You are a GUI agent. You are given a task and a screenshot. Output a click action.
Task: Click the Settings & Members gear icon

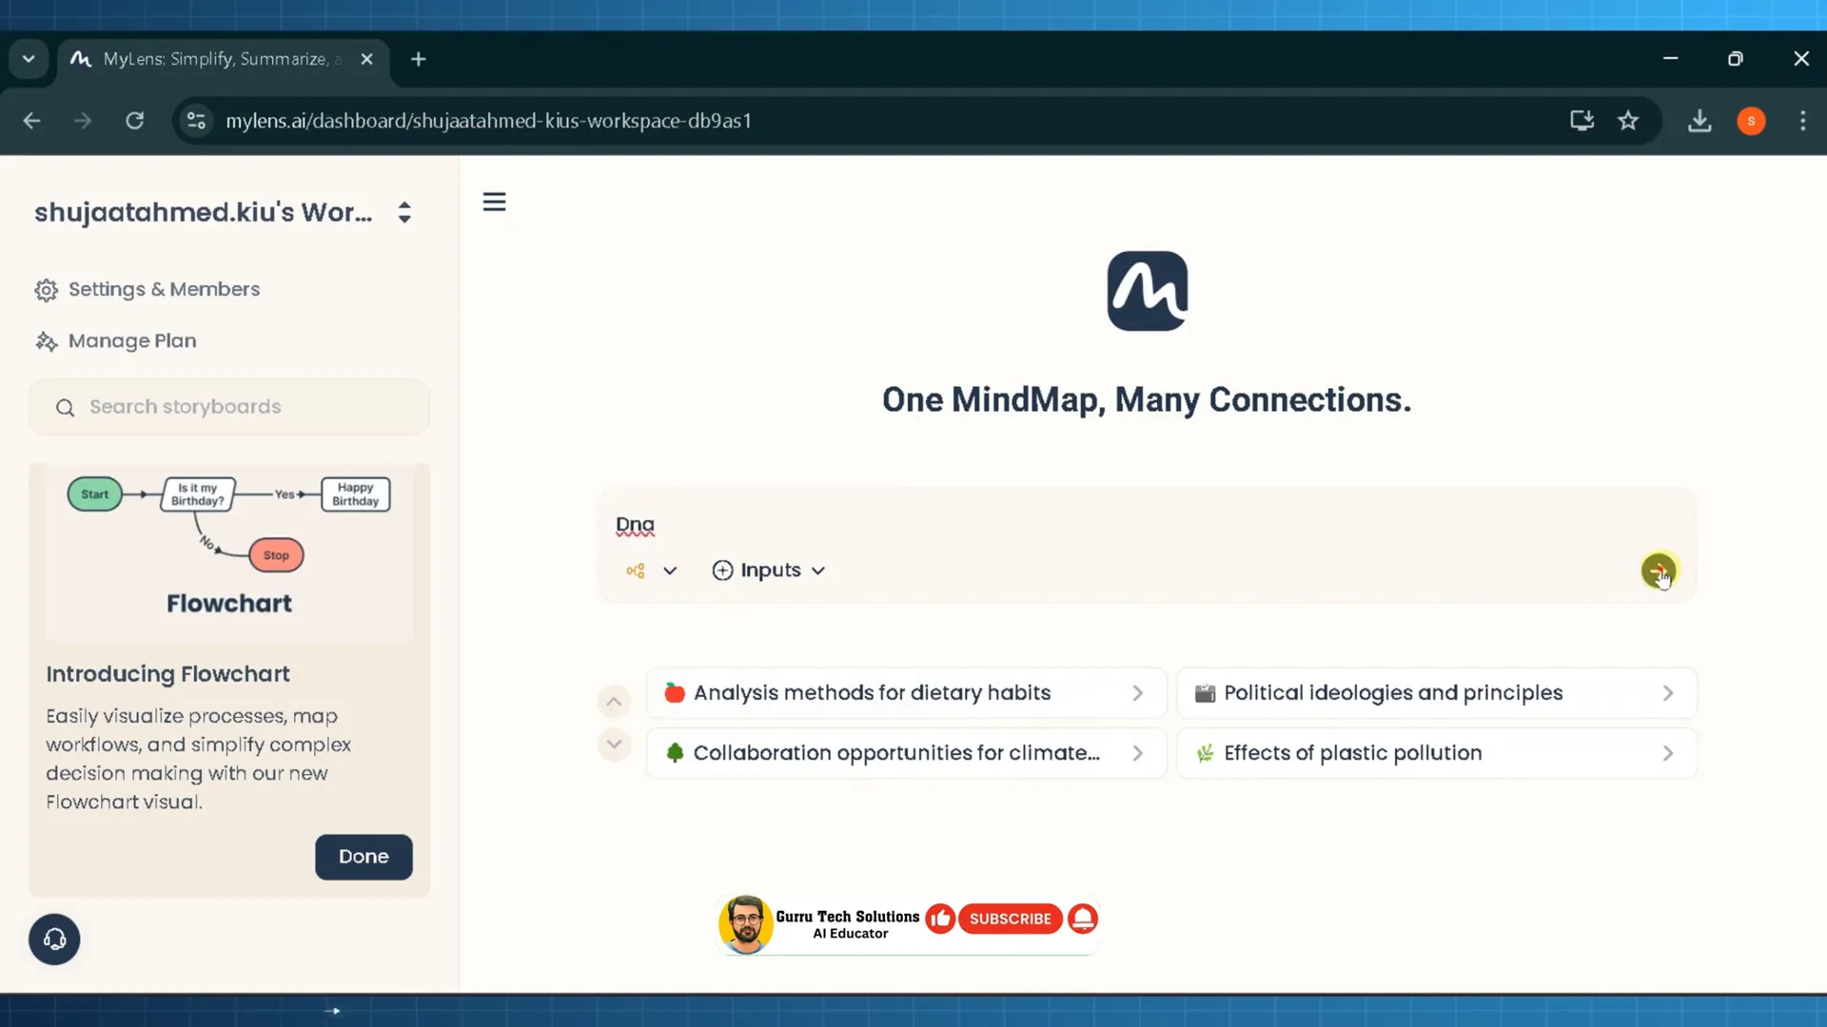tap(47, 288)
